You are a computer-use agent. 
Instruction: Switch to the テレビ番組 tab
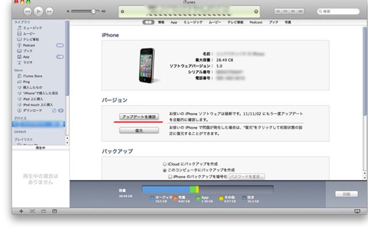point(235,22)
